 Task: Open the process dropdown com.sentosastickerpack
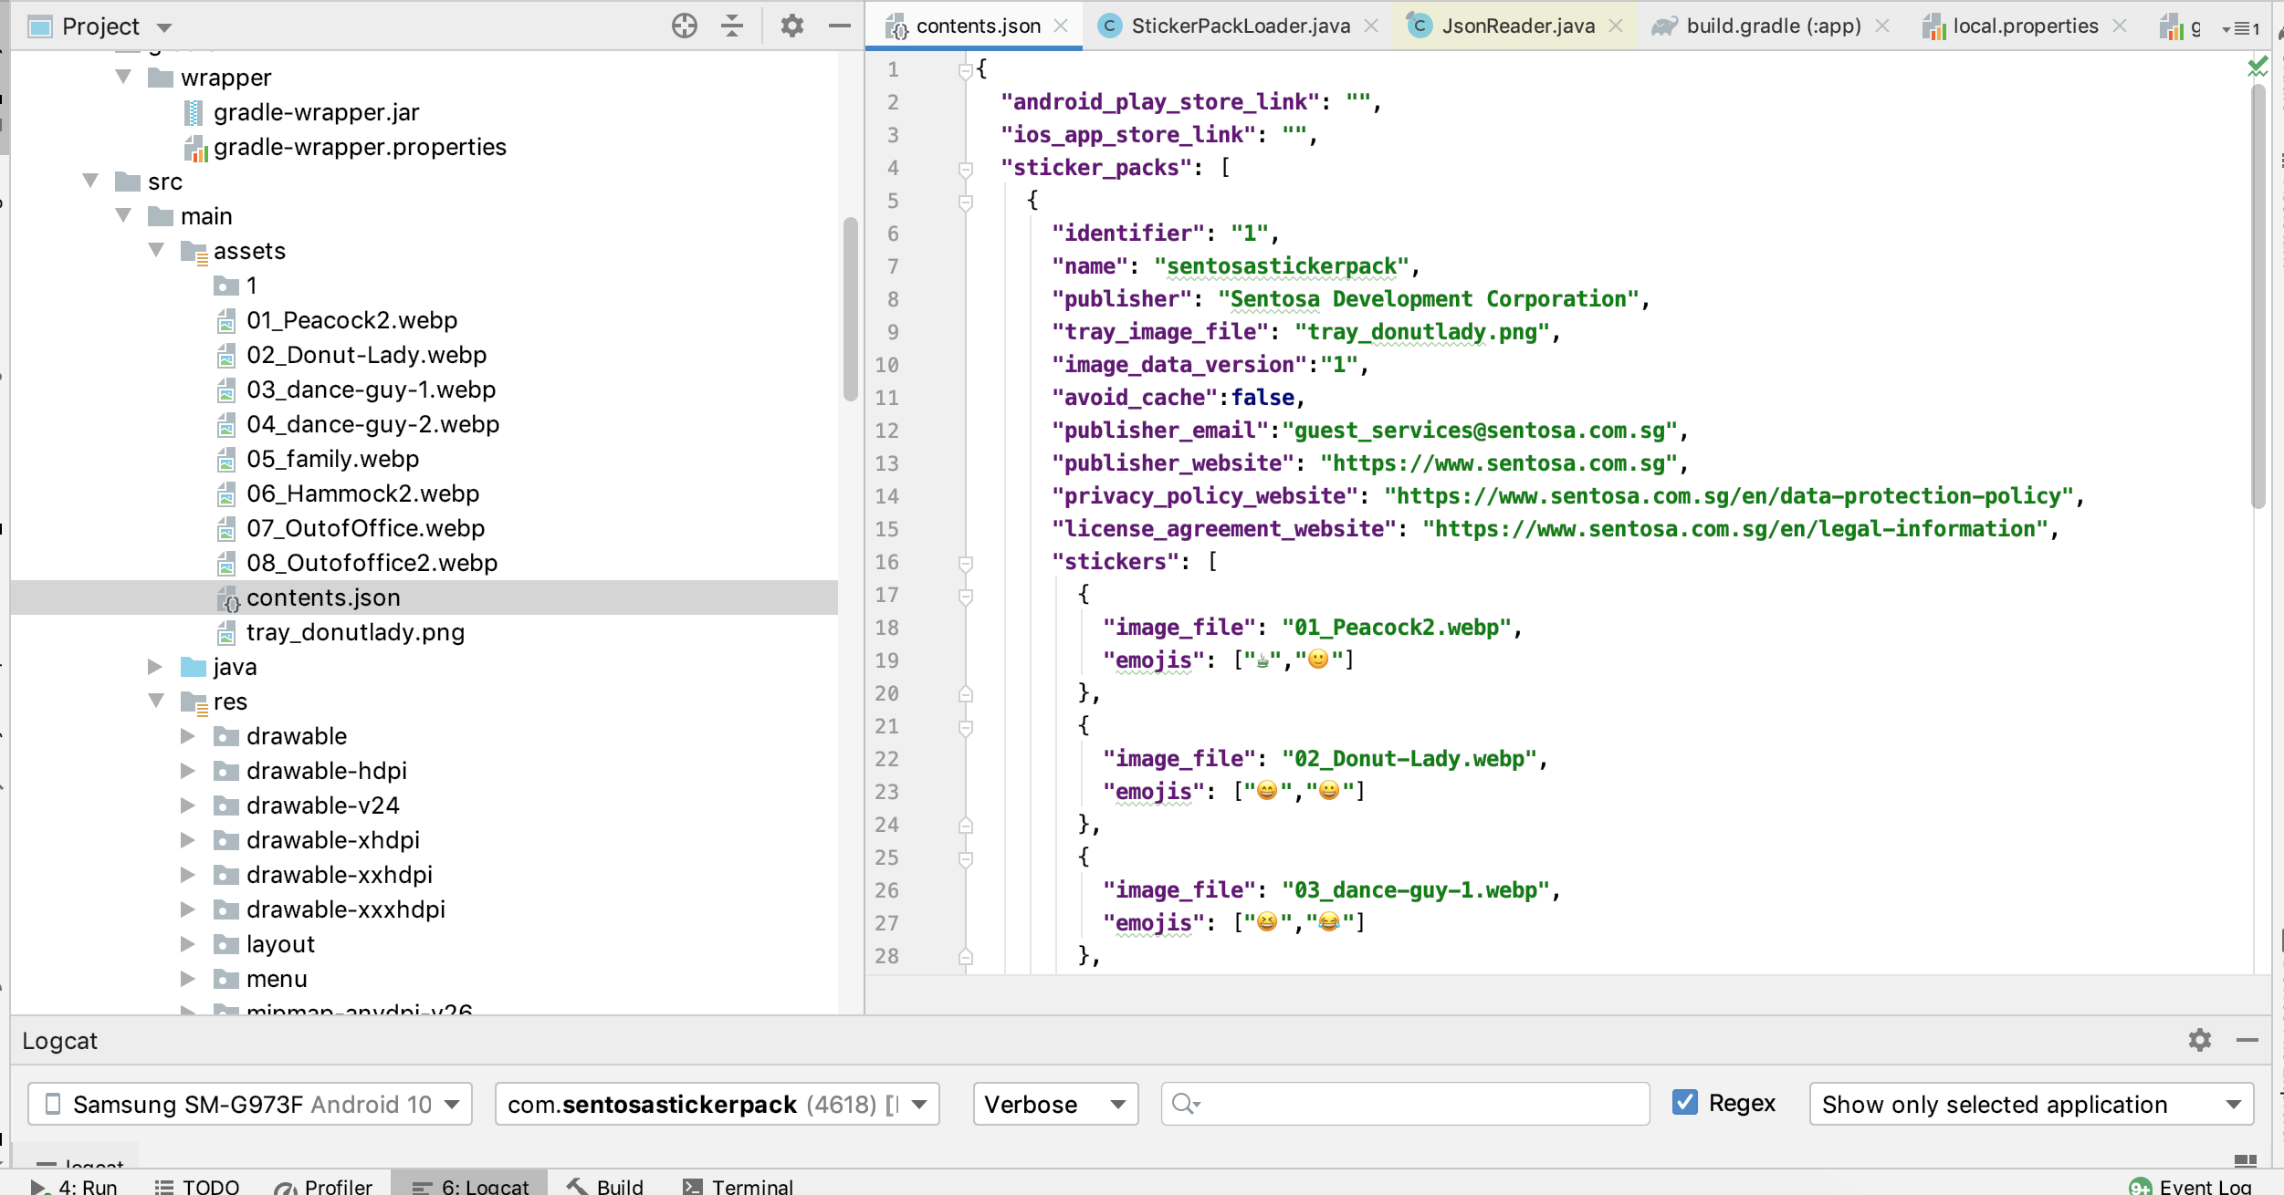[x=718, y=1104]
